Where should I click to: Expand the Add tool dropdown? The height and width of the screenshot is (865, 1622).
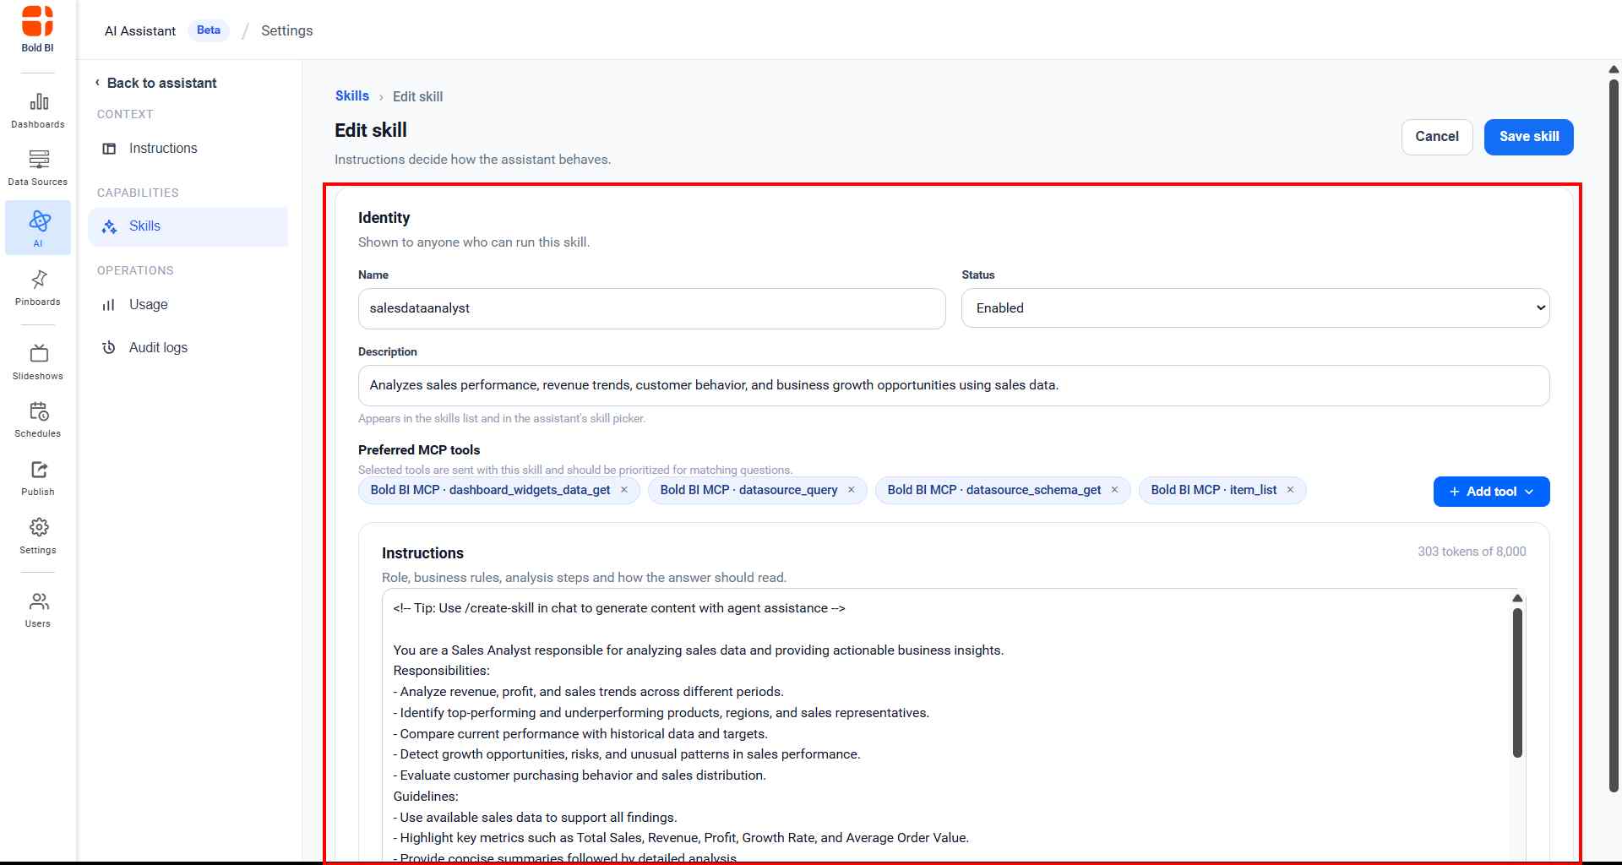point(1491,492)
